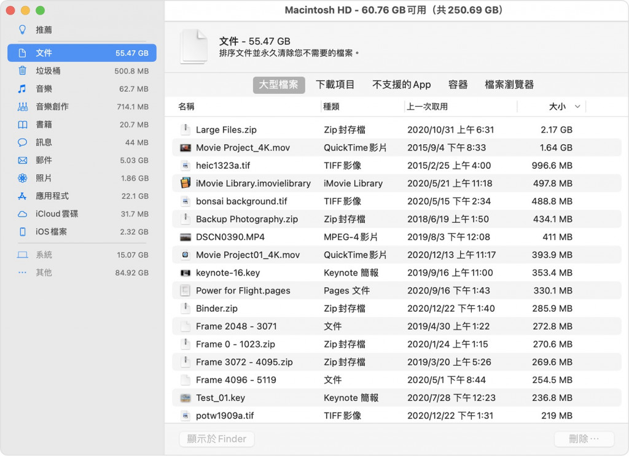The image size is (629, 456).
Task: Select Binder.zip file name
Action: 217,309
